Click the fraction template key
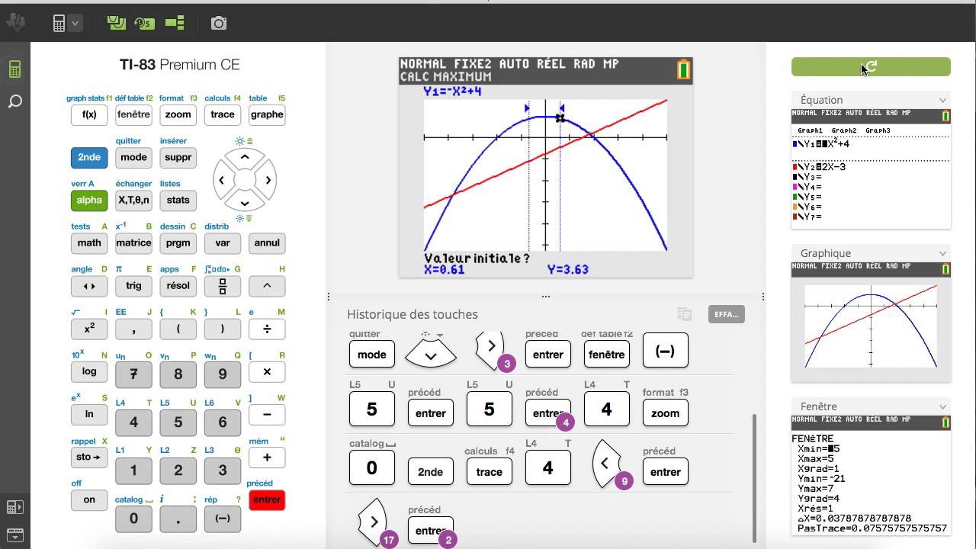Screen dimensions: 976x549 point(223,286)
